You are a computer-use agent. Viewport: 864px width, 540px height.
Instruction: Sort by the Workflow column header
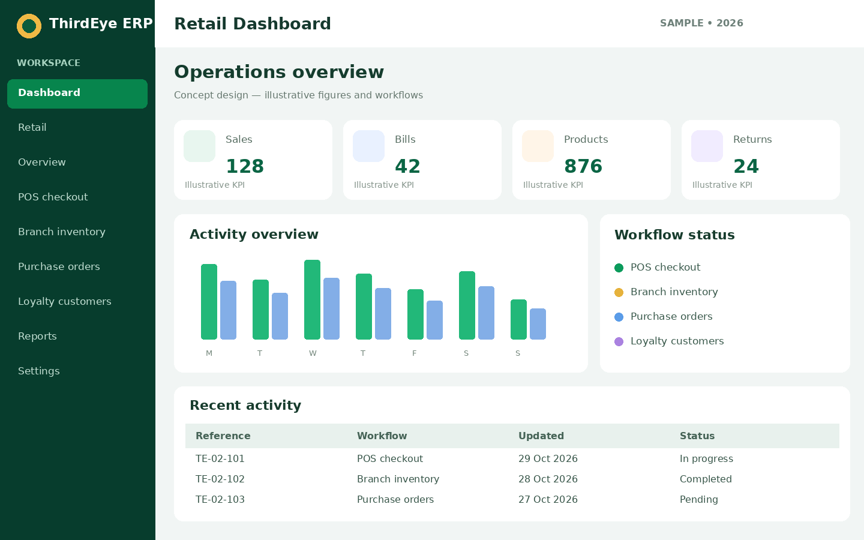382,436
